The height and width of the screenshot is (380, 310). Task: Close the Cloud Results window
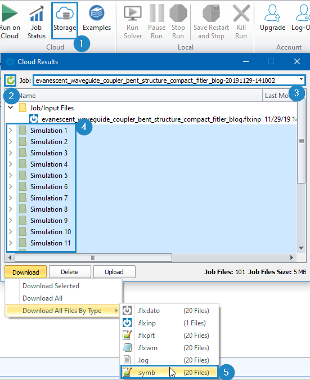point(297,61)
